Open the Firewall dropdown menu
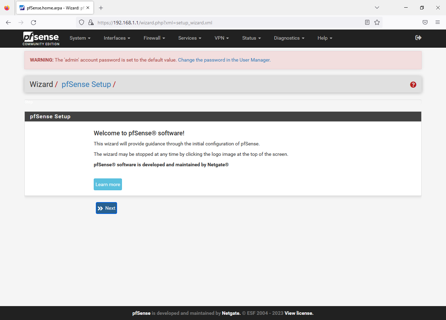Image resolution: width=446 pixels, height=320 pixels. pyautogui.click(x=154, y=38)
